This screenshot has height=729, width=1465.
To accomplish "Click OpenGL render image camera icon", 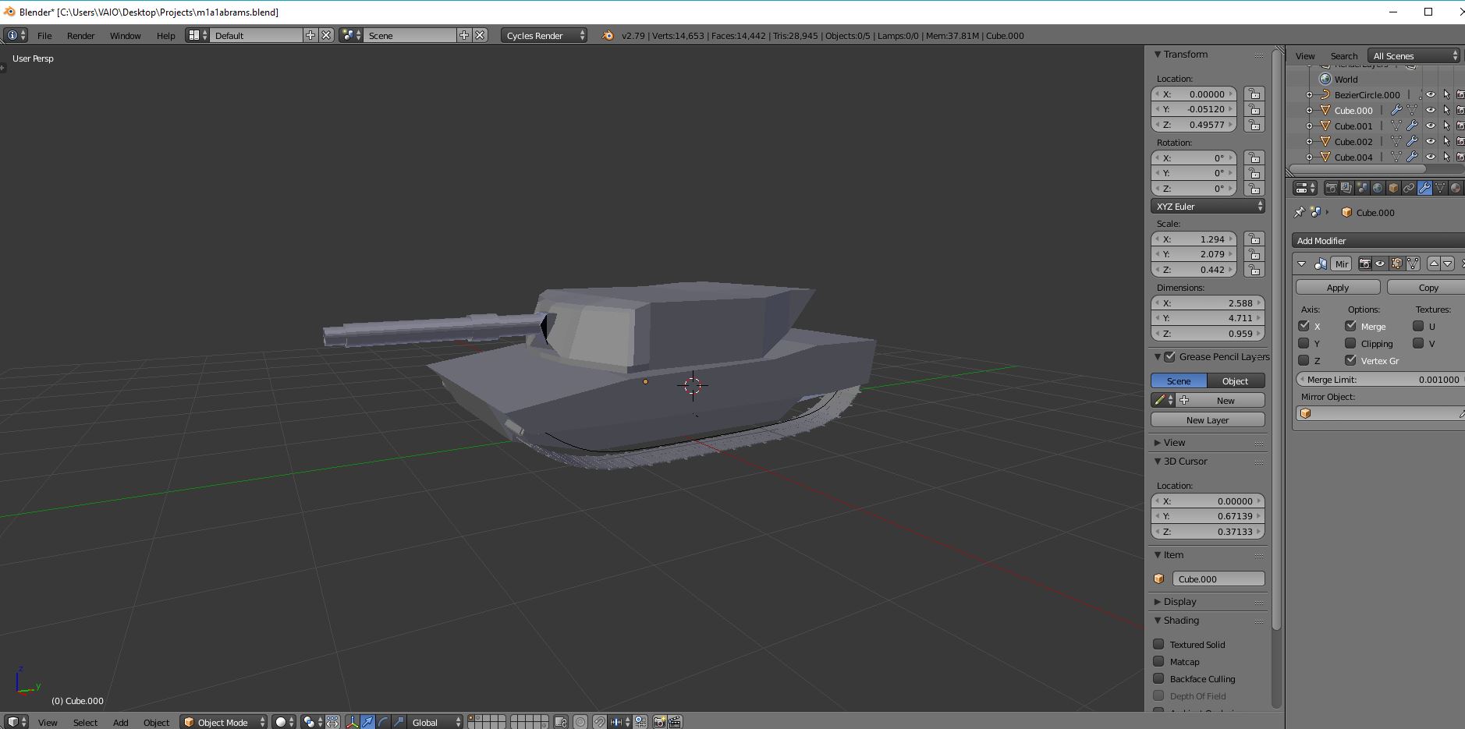I will [x=659, y=722].
